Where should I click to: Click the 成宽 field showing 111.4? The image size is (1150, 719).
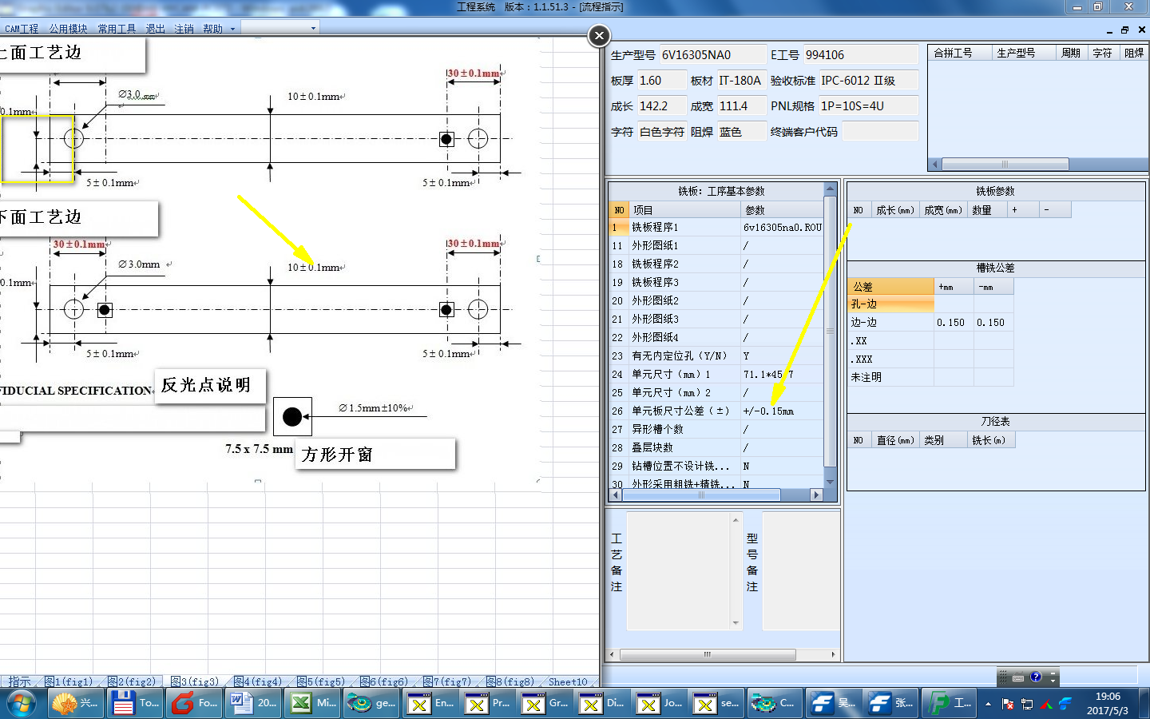pyautogui.click(x=740, y=106)
